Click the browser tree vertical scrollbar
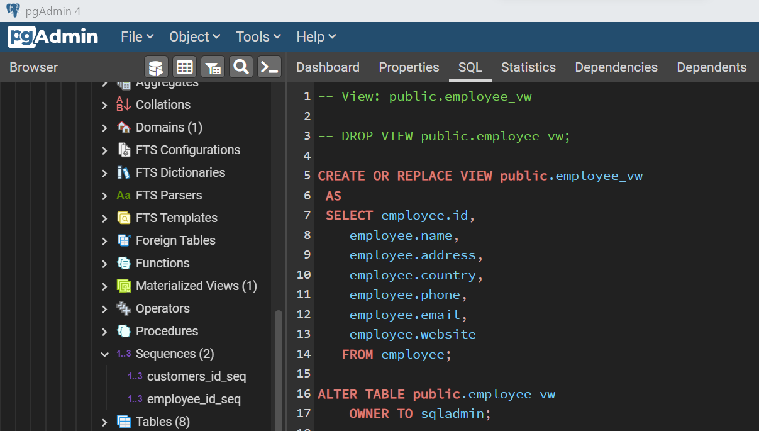759x431 pixels. click(x=279, y=371)
